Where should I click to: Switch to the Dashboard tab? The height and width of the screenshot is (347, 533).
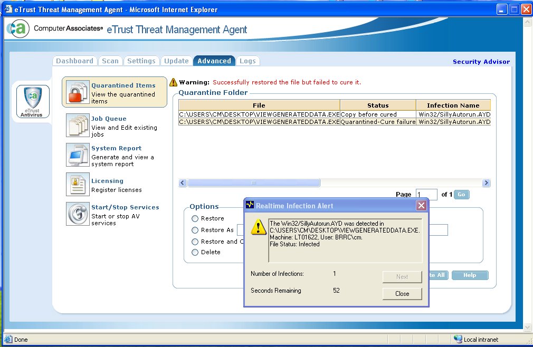point(74,61)
